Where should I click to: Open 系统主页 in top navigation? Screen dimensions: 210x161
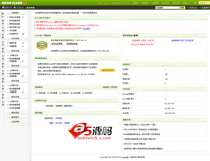coord(165,3)
